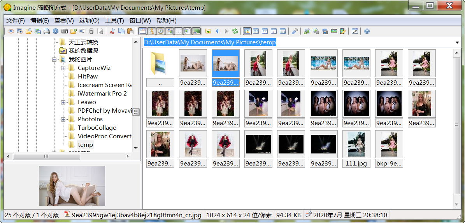Select the temp folder in tree
Screen dimensions: 465x223
pos(85,145)
